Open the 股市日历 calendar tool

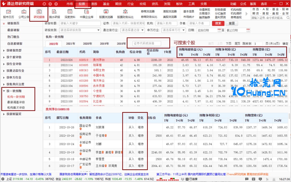pyautogui.click(x=8, y=14)
